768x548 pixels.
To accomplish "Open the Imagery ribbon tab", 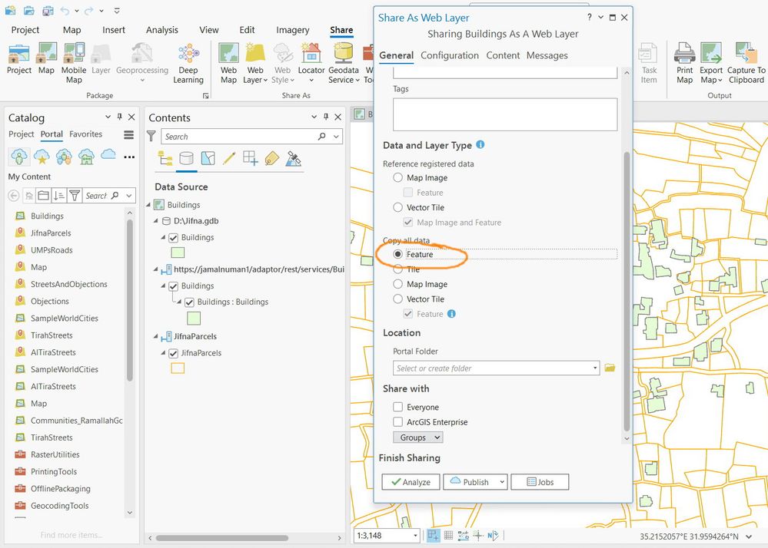I will pyautogui.click(x=292, y=30).
